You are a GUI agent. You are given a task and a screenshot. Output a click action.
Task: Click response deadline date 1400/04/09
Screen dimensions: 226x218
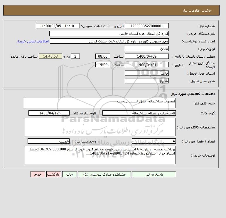(x=146, y=56)
